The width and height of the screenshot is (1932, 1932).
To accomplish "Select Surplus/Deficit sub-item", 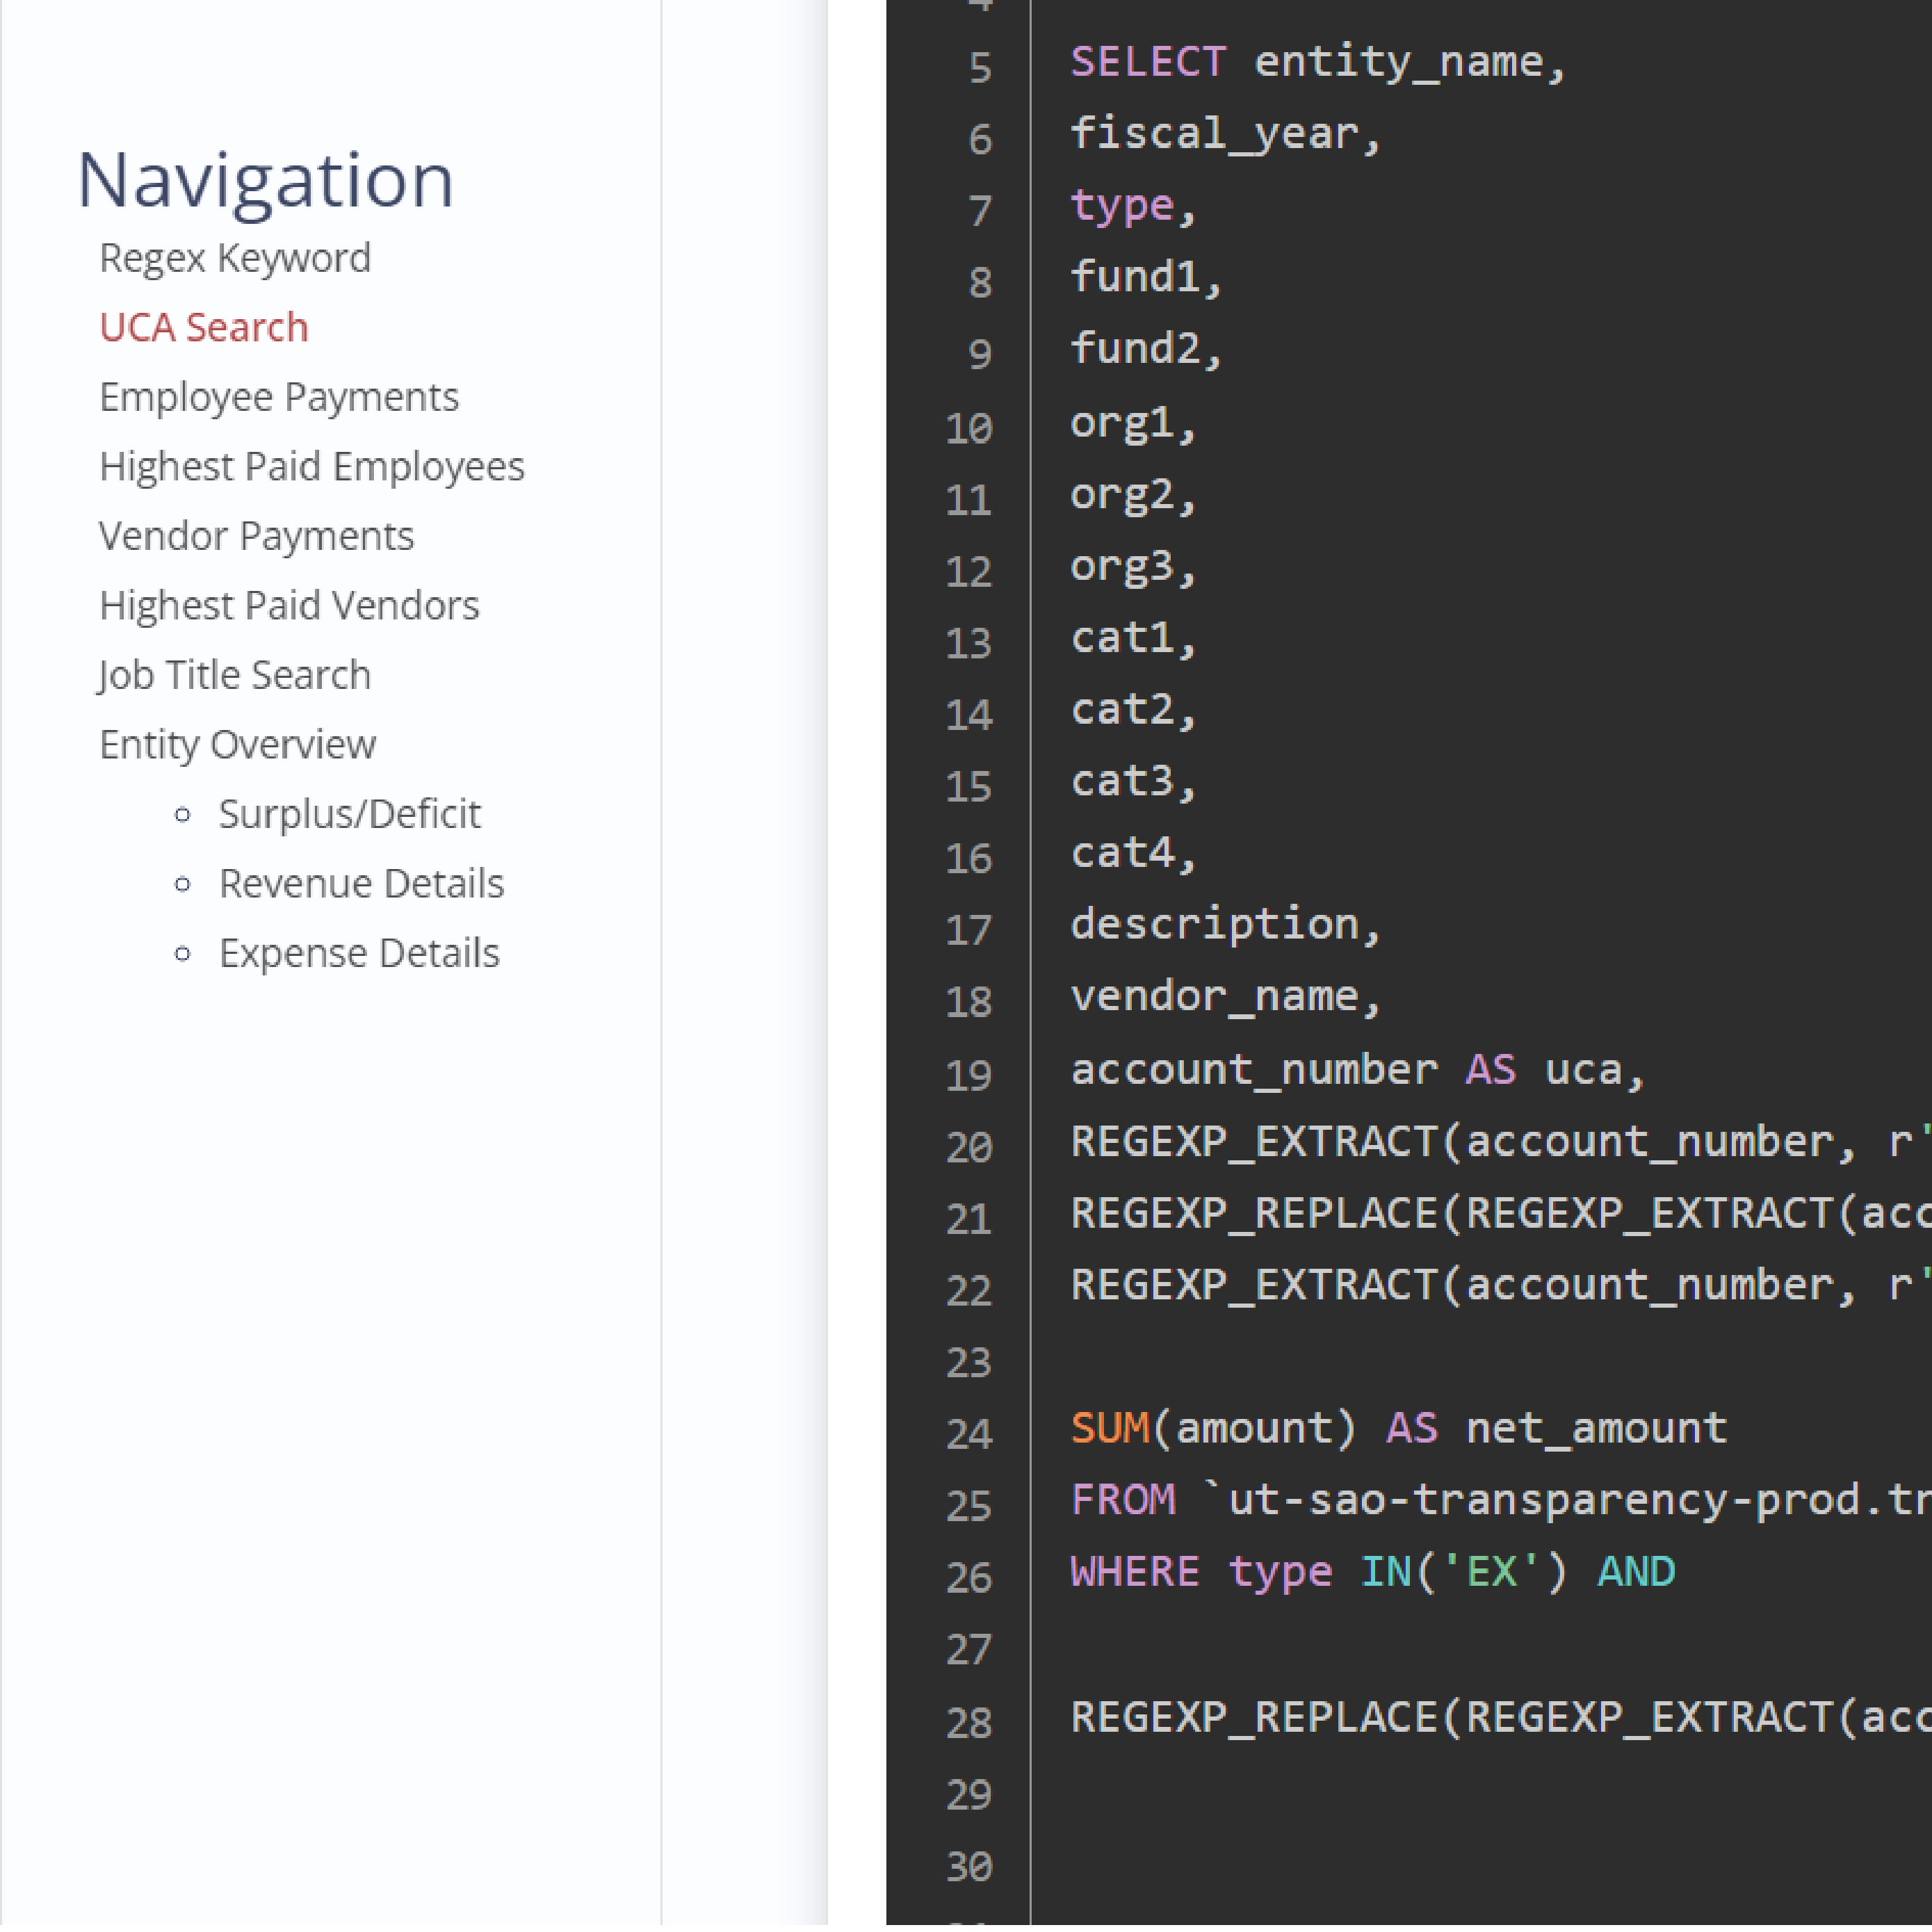I will point(349,814).
